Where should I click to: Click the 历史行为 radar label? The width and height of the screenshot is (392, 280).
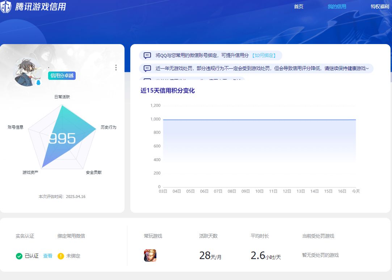coord(109,127)
